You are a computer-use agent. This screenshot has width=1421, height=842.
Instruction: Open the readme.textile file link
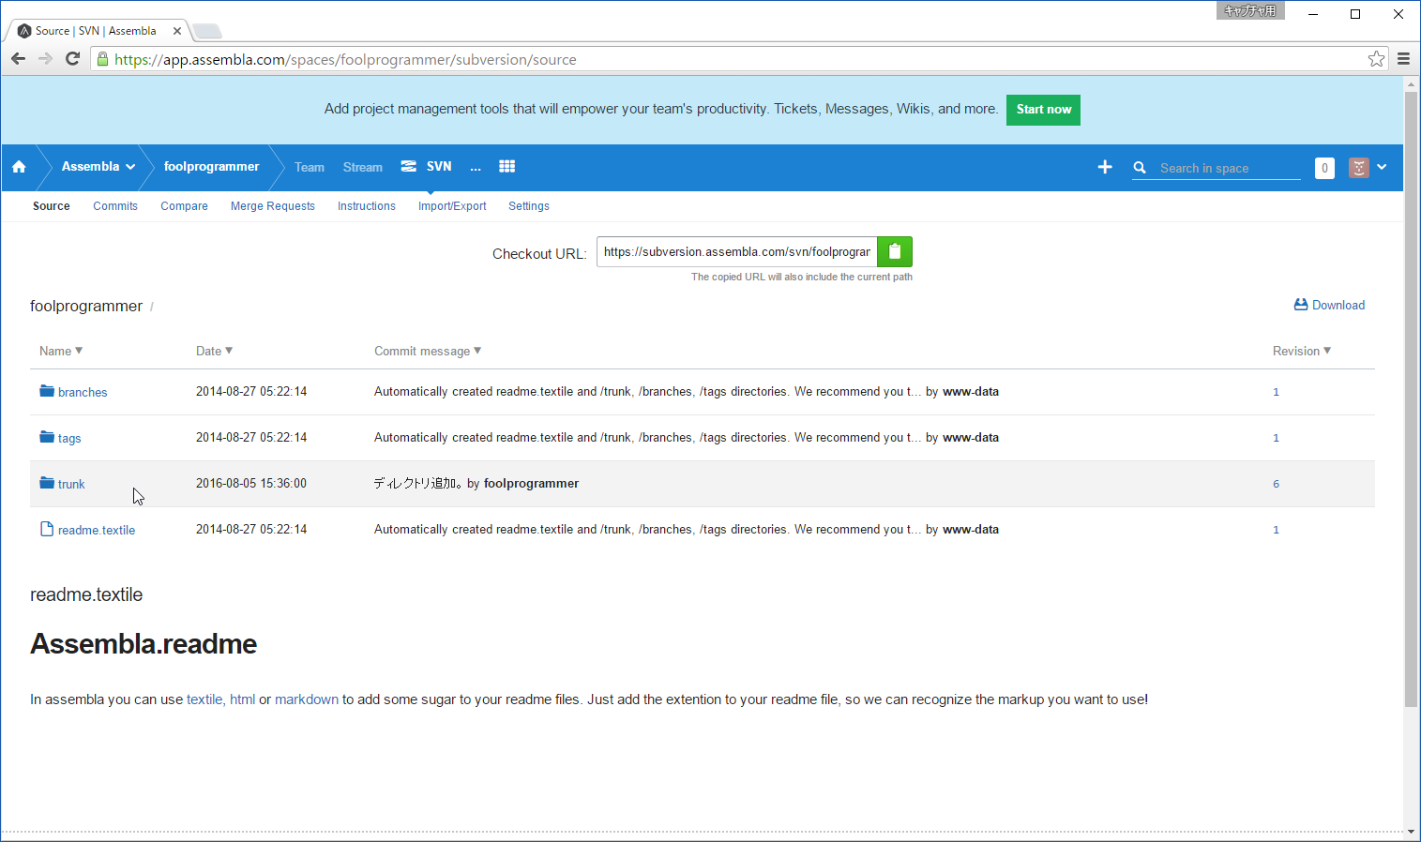97,530
